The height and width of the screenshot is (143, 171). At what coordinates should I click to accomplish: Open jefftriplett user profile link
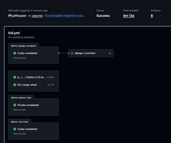(19, 16)
